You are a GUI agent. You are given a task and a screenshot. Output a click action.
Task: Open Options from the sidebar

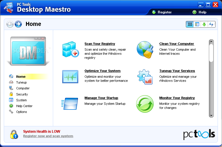point(22,112)
